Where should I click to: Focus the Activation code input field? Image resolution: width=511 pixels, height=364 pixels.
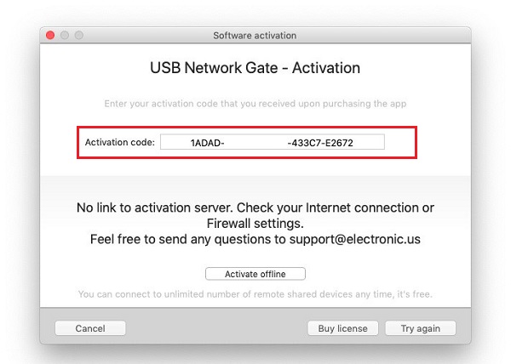tap(273, 142)
